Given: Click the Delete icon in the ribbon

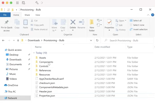Looking at the screenshot, I should (x=73, y=22).
